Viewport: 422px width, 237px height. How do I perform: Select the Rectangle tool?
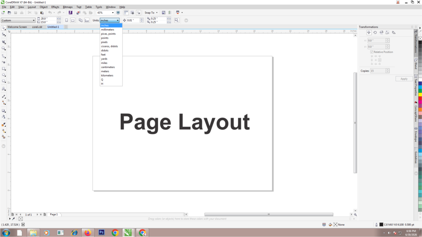pyautogui.click(x=3, y=69)
